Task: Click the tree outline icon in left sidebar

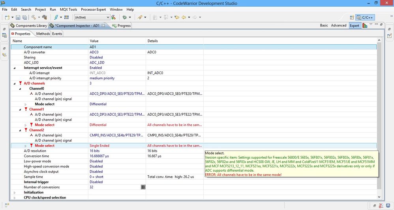Action: (4, 55)
